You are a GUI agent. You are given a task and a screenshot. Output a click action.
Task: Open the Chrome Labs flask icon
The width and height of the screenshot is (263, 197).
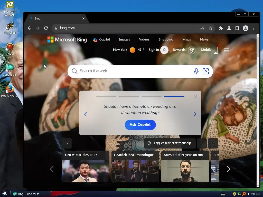(x=229, y=28)
